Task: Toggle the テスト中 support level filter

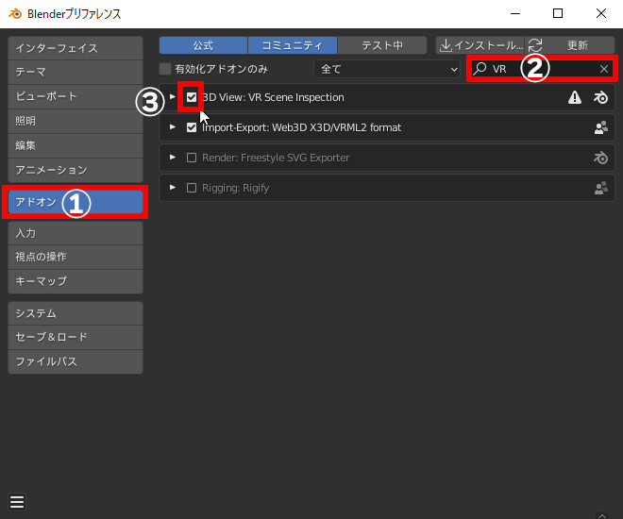Action: click(x=382, y=45)
